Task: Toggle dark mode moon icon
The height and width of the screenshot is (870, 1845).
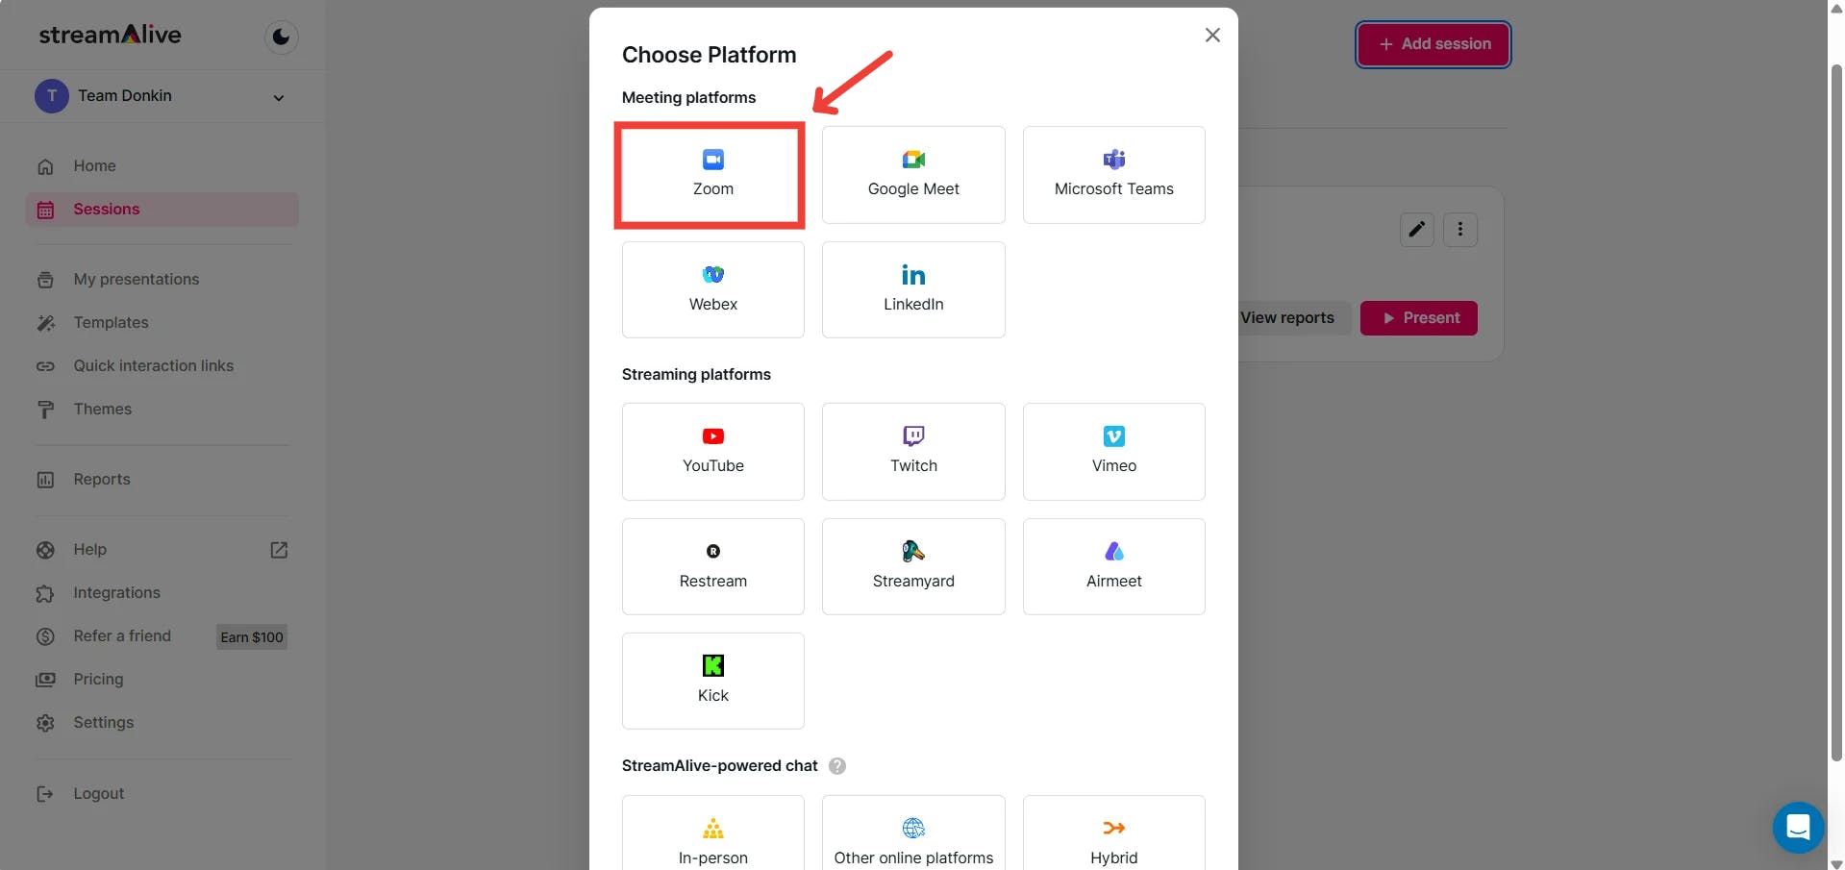Action: point(282,37)
